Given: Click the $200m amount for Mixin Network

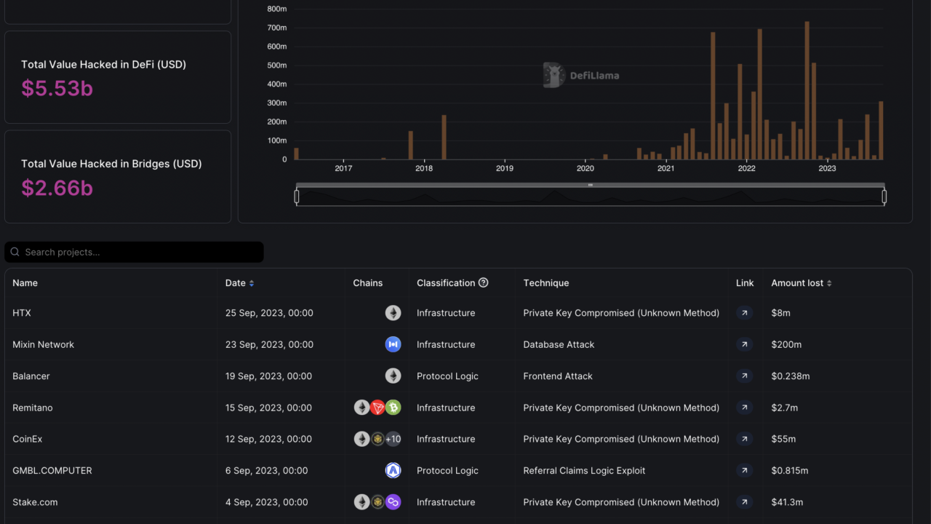Looking at the screenshot, I should tap(786, 344).
